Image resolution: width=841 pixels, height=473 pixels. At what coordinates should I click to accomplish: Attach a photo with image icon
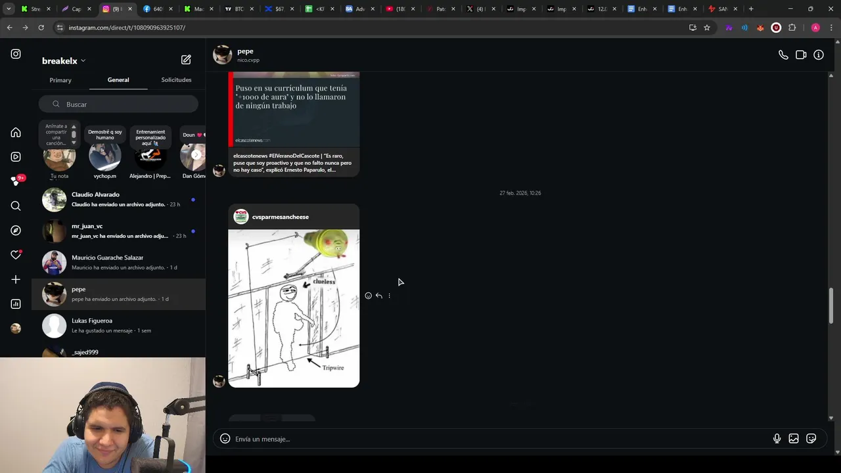(794, 439)
